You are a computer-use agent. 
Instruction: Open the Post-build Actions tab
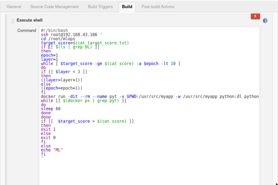tap(158, 7)
